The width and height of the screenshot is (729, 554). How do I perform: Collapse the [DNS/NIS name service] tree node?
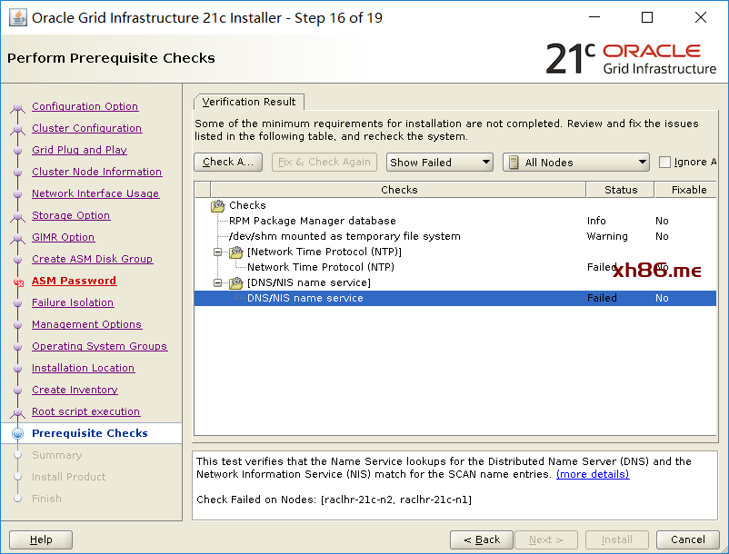(x=218, y=283)
